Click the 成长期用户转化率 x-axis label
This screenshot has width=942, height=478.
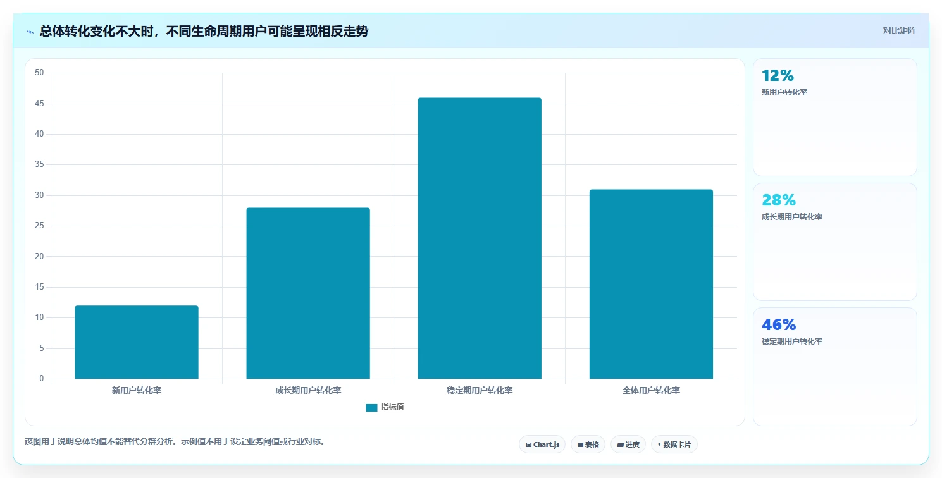pos(308,390)
